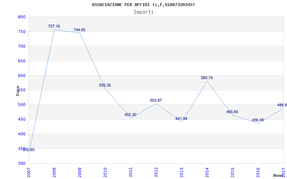
Task: Click the 2011 x-axis label
Action: pyautogui.click(x=131, y=173)
